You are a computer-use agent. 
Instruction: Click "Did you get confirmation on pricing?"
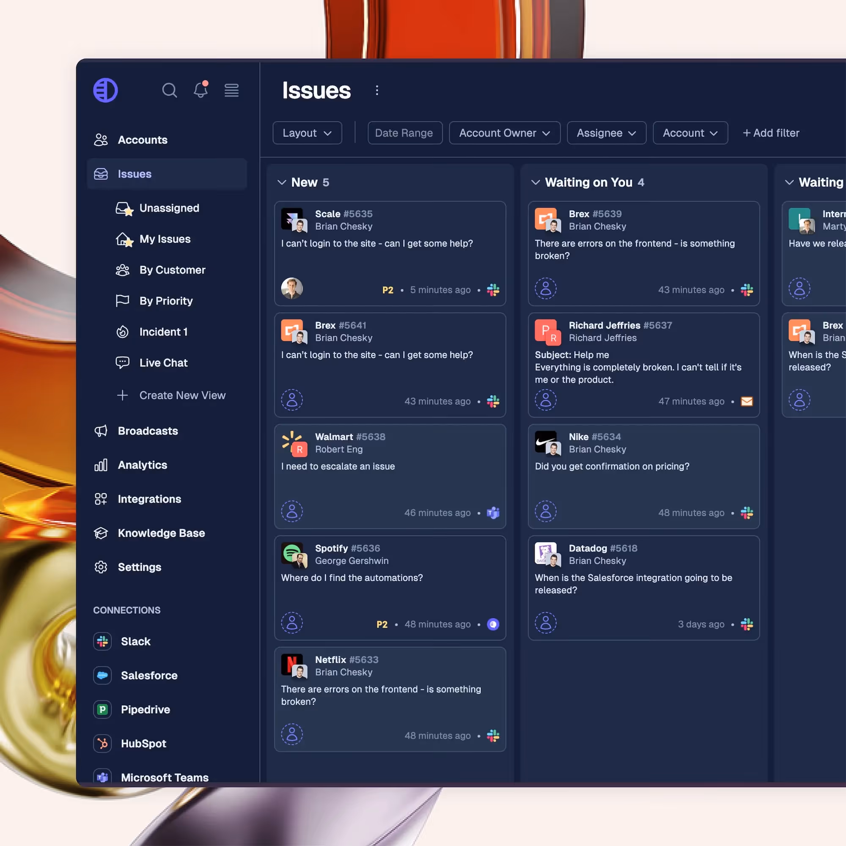click(612, 466)
